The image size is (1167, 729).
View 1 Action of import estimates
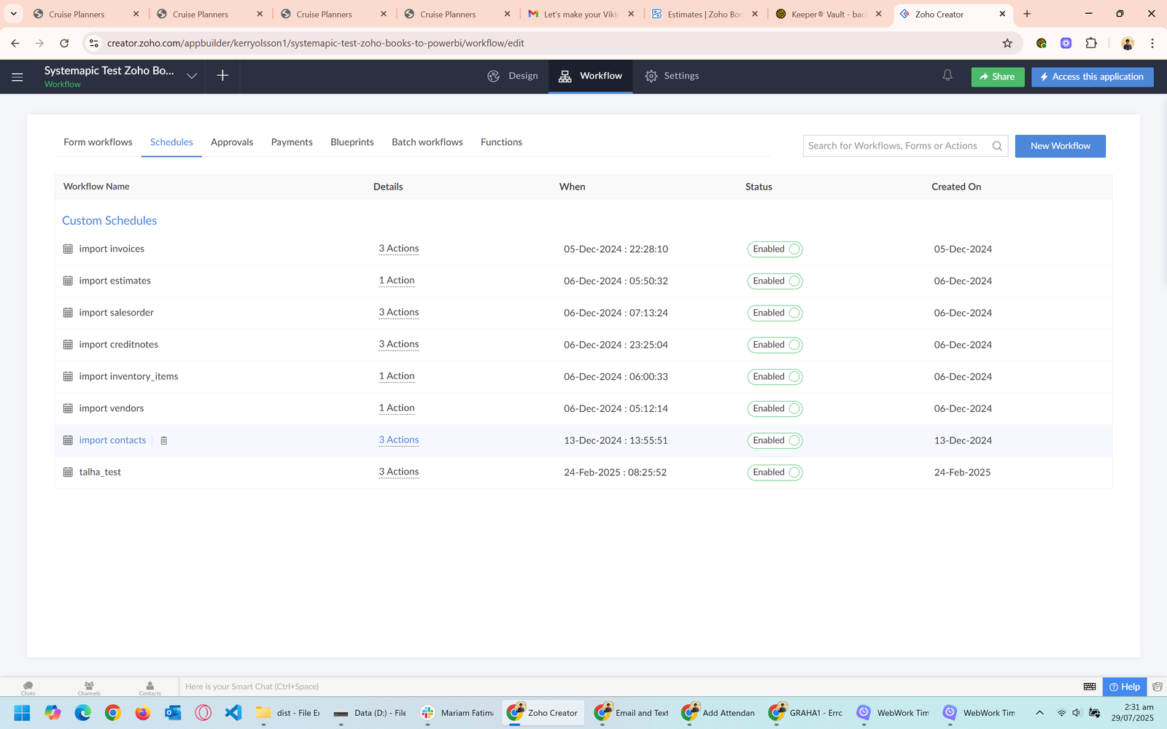397,281
